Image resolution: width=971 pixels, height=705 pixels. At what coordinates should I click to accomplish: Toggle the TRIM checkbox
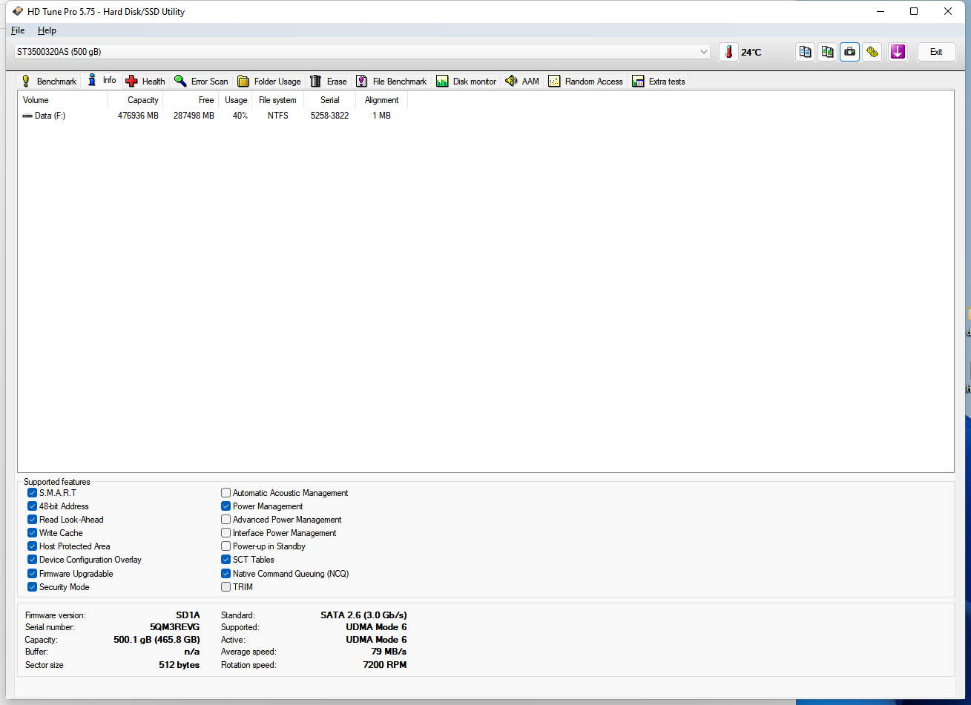(x=226, y=587)
